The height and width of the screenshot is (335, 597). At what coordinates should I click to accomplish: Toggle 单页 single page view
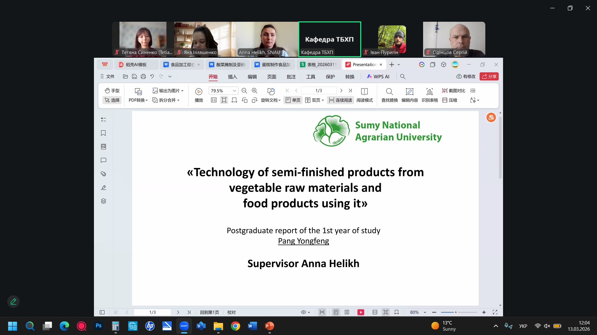pos(293,100)
